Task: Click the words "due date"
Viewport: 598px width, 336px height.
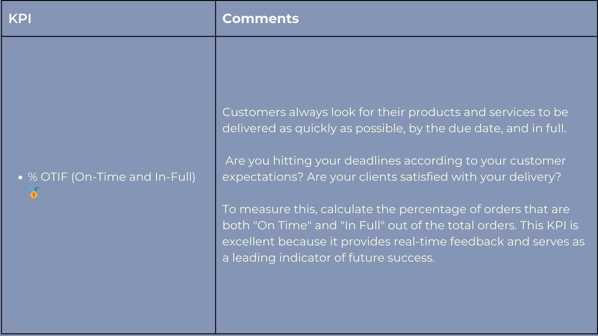Action: coord(476,128)
